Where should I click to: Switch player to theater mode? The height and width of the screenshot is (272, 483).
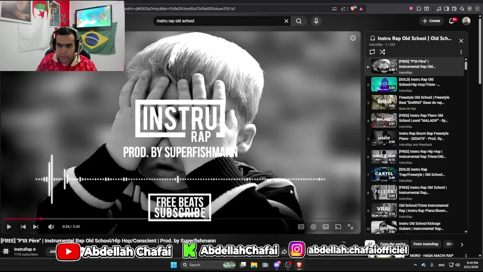tap(326, 227)
